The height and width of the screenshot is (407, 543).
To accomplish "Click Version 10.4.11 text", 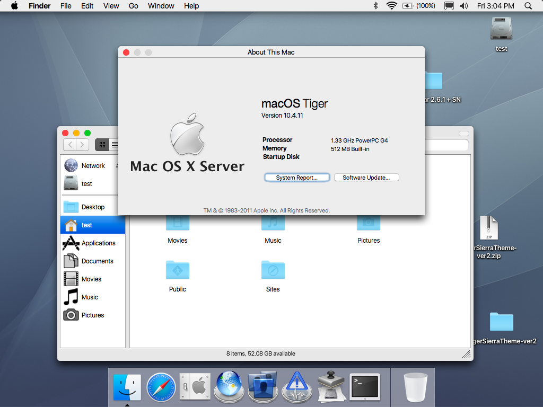I will tap(282, 115).
